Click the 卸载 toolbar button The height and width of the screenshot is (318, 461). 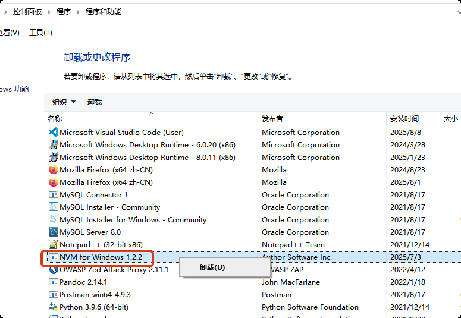coord(95,102)
